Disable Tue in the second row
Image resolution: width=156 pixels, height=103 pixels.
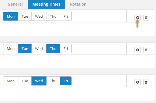click(x=25, y=49)
